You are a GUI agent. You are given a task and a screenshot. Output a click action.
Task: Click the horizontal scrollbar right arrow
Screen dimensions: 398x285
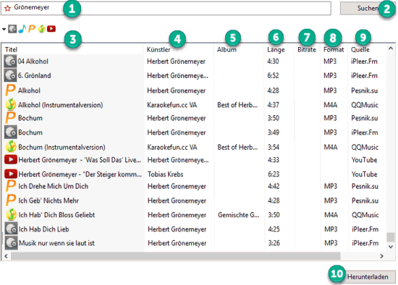click(381, 256)
